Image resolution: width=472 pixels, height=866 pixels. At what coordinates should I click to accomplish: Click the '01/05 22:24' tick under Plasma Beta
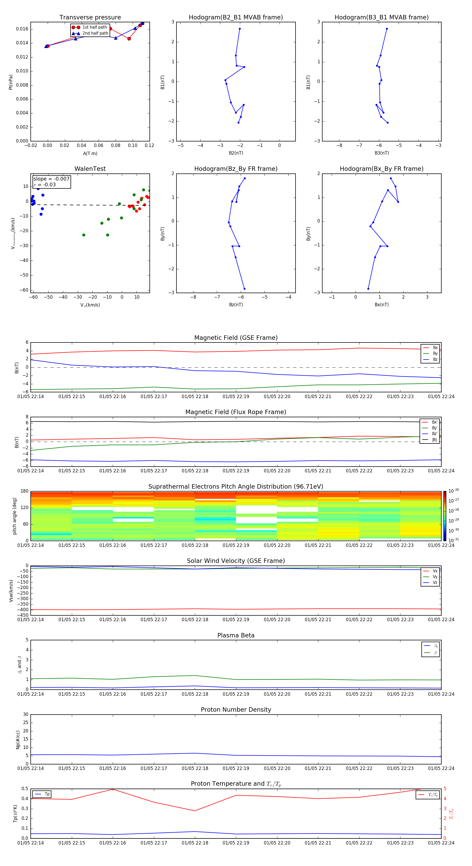[441, 694]
